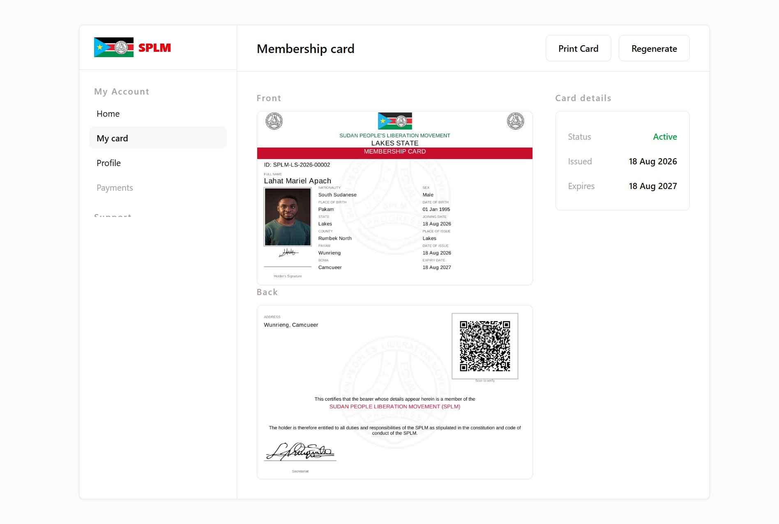Click Issued date 18 Aug 2026 in details
This screenshot has height=524, width=779.
(x=653, y=162)
